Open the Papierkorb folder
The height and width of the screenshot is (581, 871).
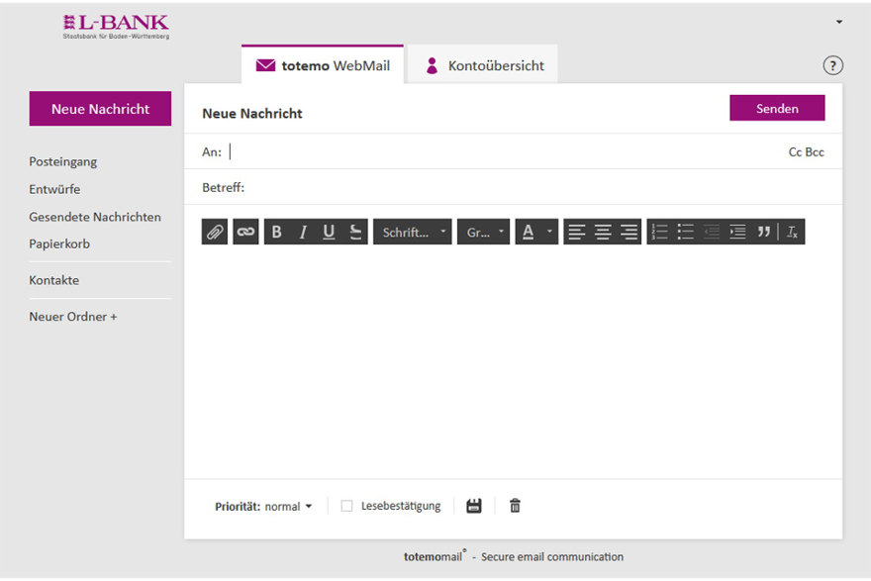(59, 243)
